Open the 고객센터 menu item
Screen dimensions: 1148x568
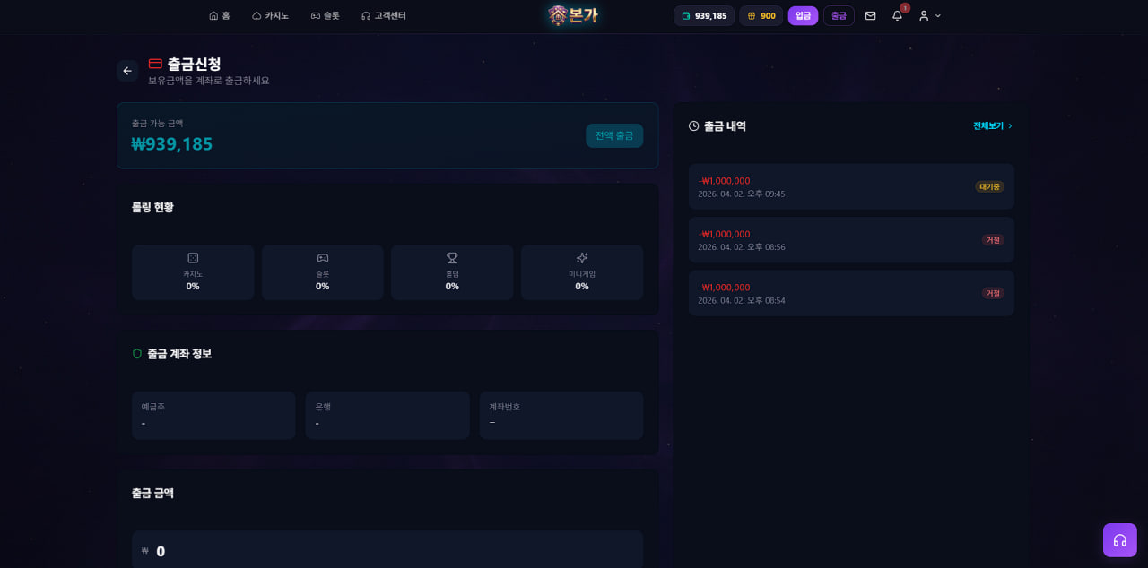(x=383, y=15)
